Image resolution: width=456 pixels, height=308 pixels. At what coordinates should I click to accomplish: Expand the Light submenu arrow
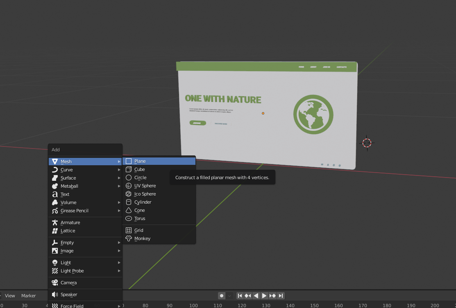119,263
